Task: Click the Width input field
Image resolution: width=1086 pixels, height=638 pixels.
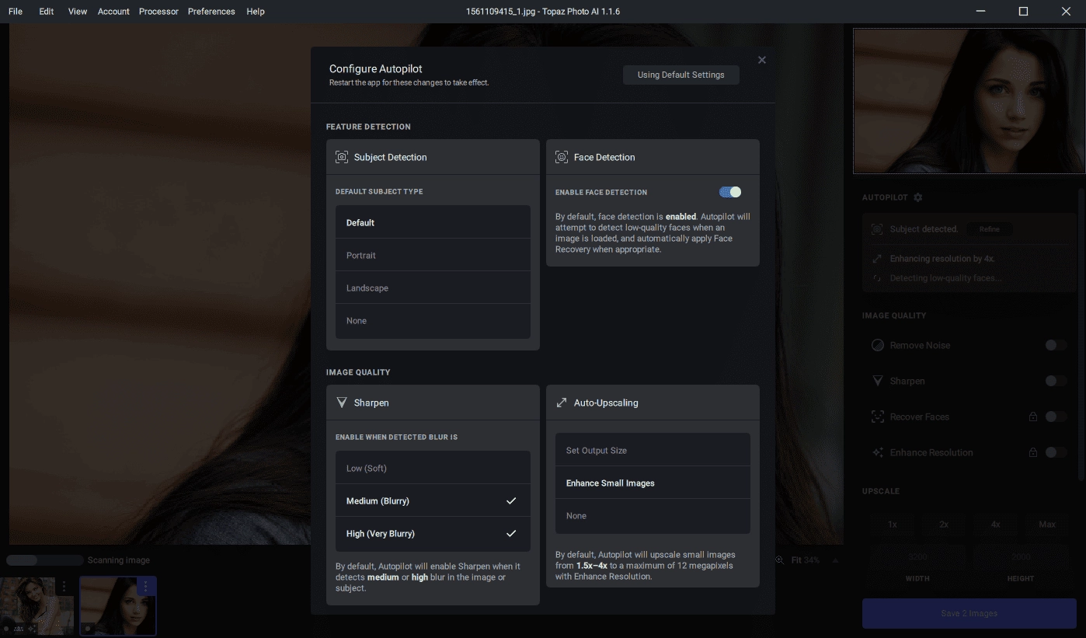Action: coord(918,557)
